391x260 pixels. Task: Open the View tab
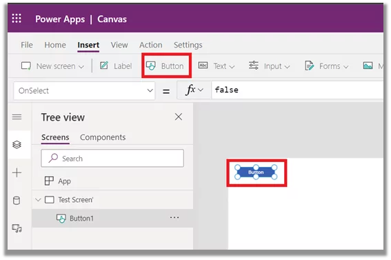(x=119, y=45)
